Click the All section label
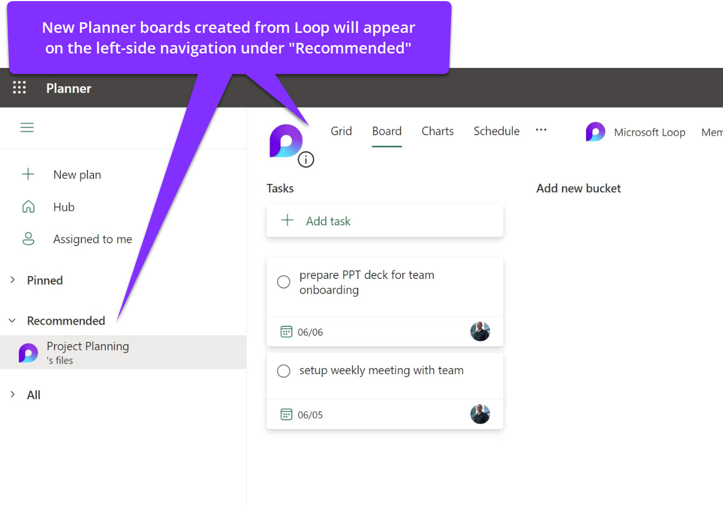 [x=34, y=395]
